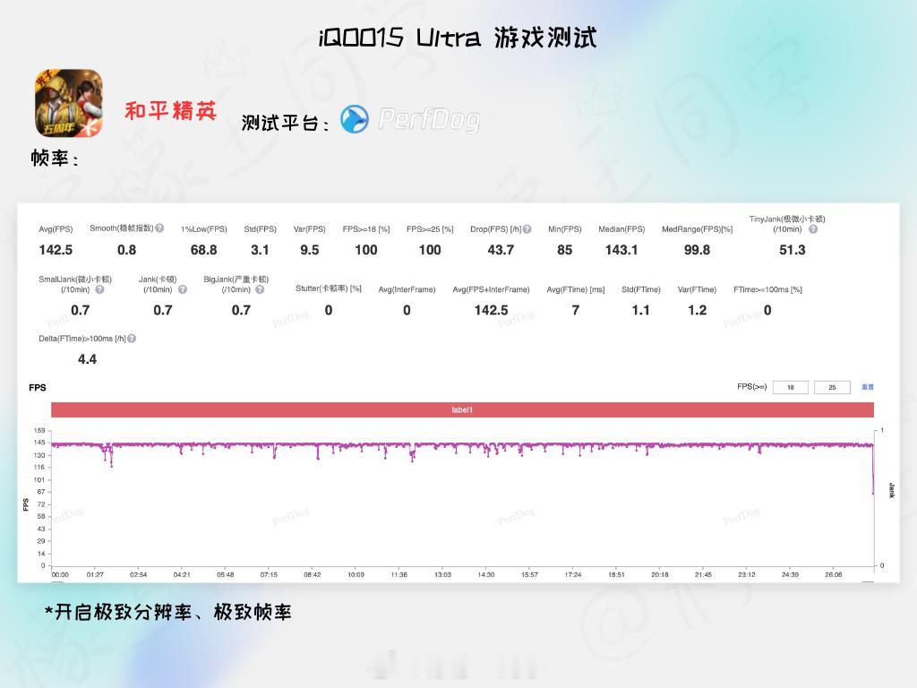This screenshot has height=688, width=917.
Task: Click the Var(FPS) value 9.5
Action: click(x=309, y=250)
